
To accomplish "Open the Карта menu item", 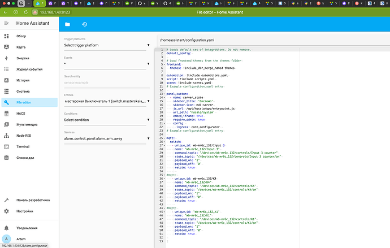I will pyautogui.click(x=29, y=47).
